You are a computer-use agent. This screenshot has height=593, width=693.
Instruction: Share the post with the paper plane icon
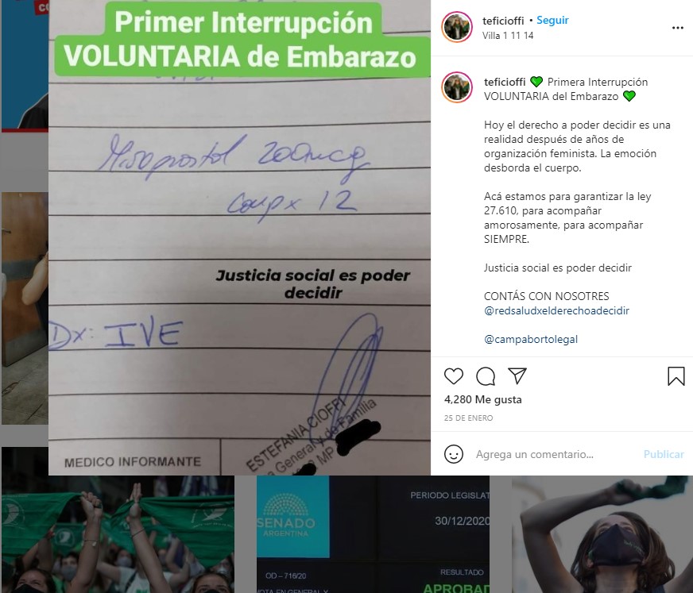(x=517, y=375)
